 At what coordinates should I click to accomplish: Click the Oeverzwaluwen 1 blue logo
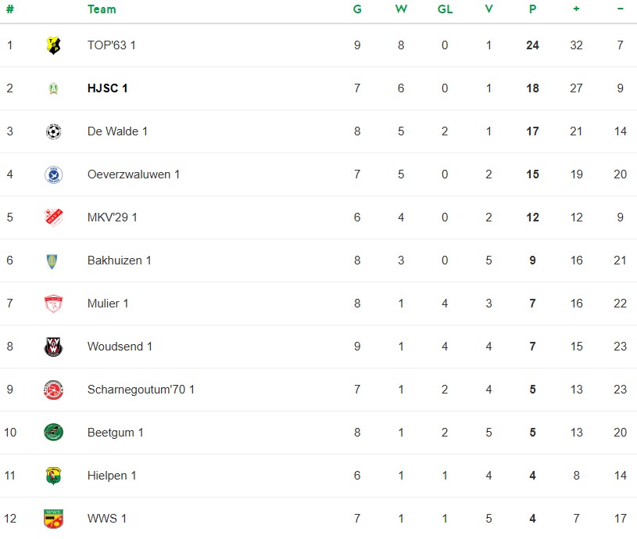[53, 174]
